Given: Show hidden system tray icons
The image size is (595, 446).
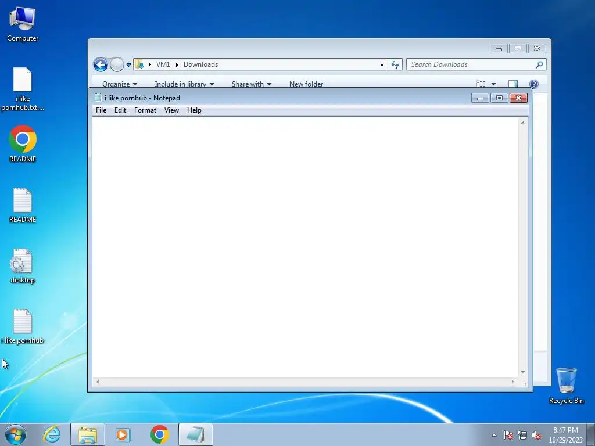Looking at the screenshot, I should [x=494, y=435].
